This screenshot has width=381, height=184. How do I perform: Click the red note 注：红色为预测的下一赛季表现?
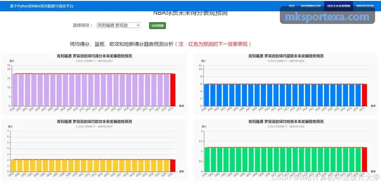click(213, 44)
